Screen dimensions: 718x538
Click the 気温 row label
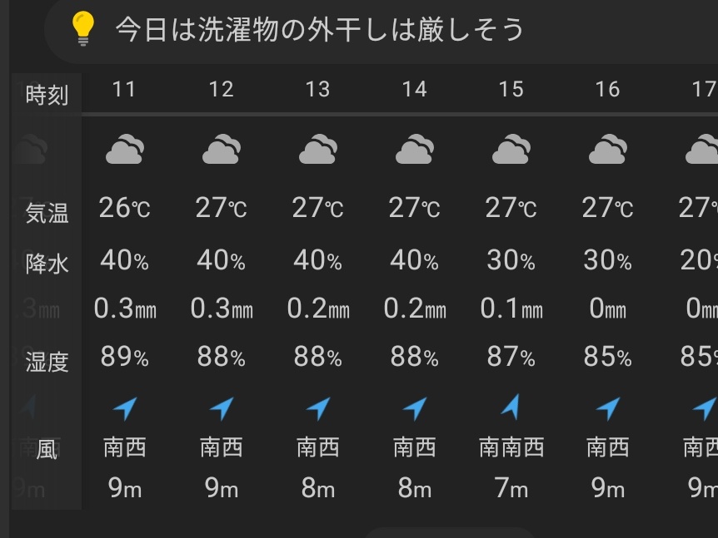47,213
